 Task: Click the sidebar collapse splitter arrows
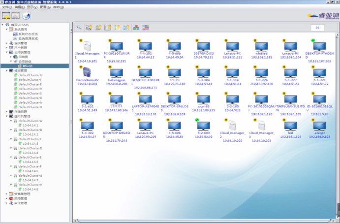(71, 32)
